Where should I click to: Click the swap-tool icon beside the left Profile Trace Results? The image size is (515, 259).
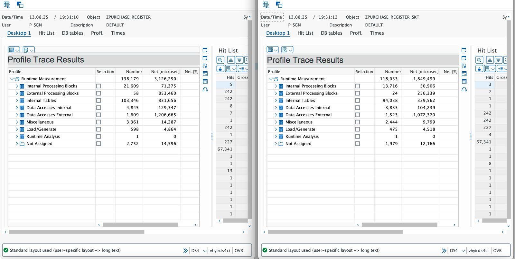(x=205, y=66)
